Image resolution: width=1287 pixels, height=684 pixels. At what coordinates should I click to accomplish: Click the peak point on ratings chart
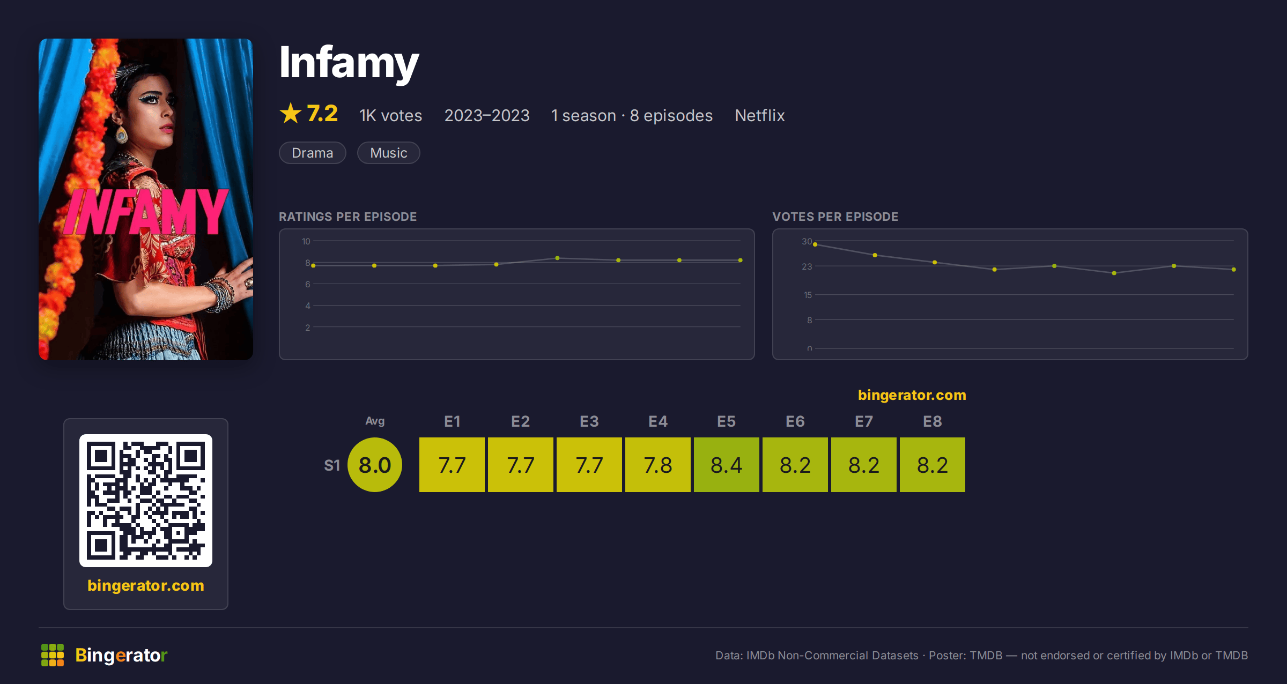pos(558,258)
